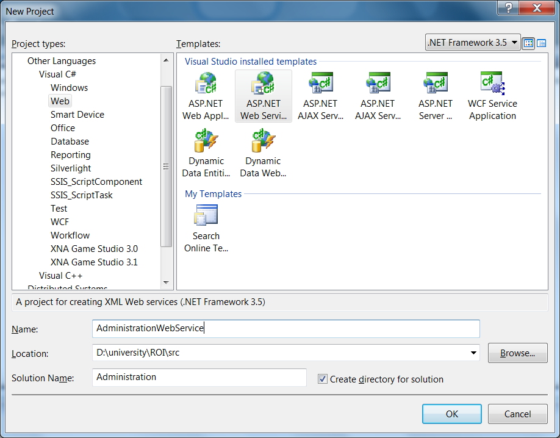Select Reporting project type

tap(71, 155)
